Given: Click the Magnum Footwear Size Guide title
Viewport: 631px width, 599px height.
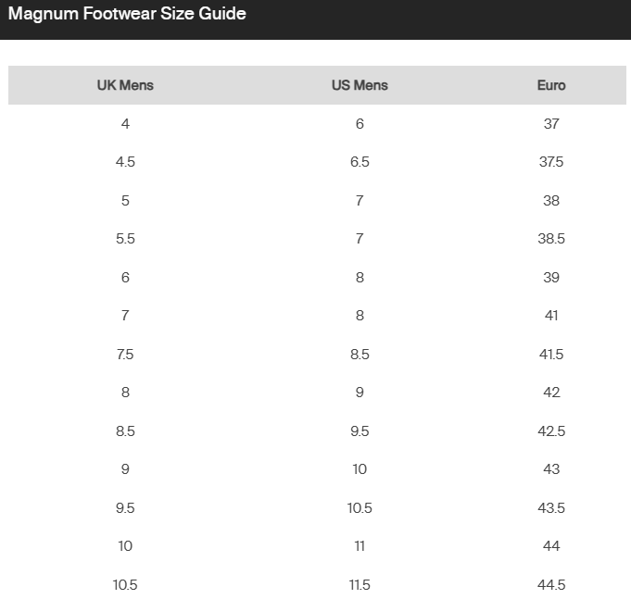Looking at the screenshot, I should click(127, 14).
